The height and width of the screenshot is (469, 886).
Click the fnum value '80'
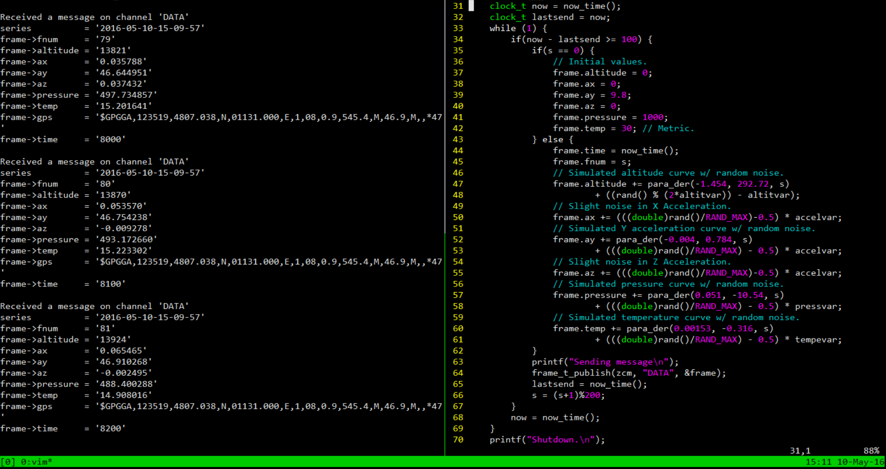point(105,184)
